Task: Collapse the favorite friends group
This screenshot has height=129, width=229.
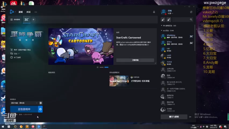Action: pos(161,26)
